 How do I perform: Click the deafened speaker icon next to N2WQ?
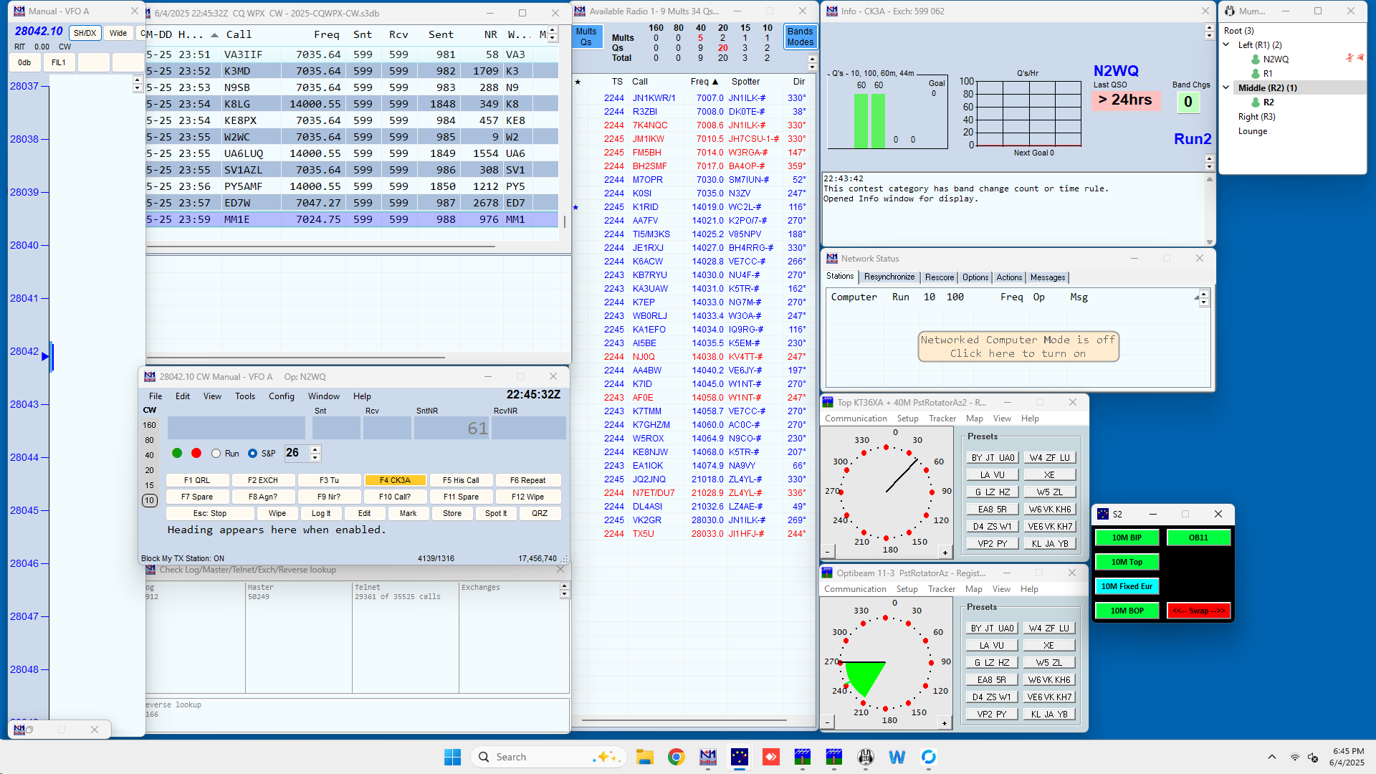click(x=1360, y=57)
